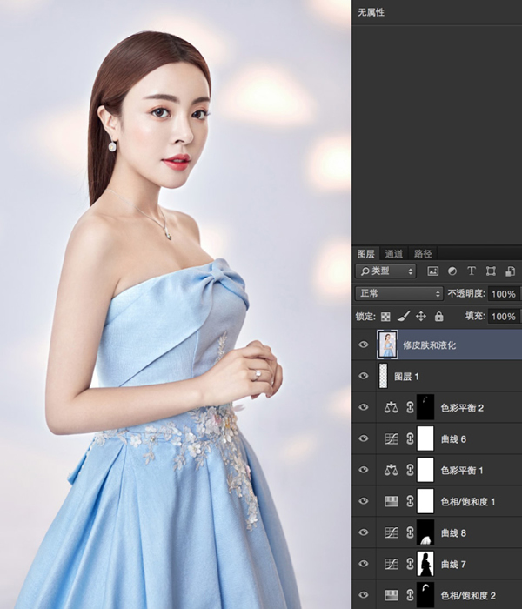Click the lock all padlock icon
This screenshot has width=522, height=609.
coord(438,316)
